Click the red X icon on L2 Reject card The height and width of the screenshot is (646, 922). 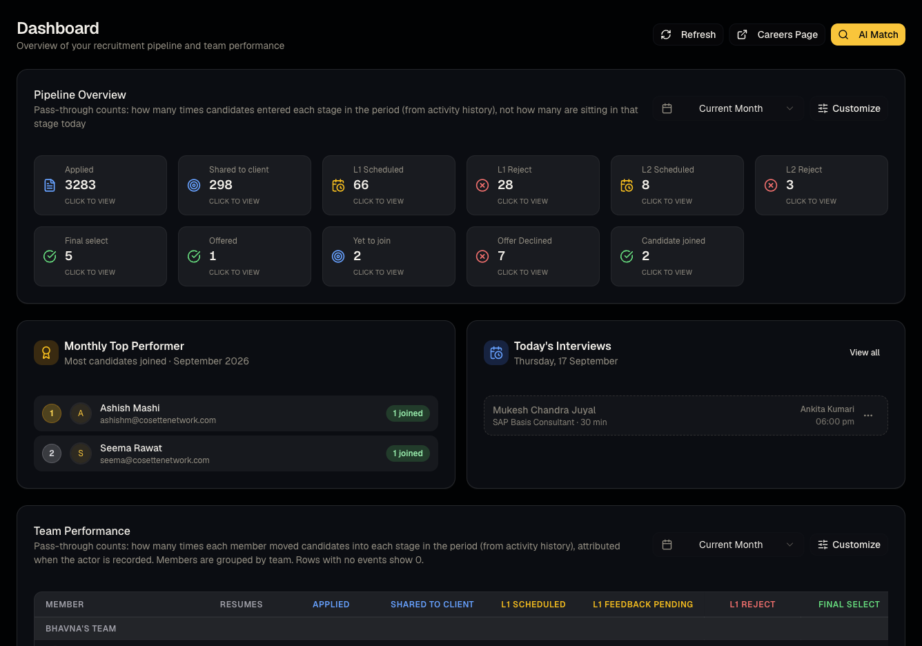[x=771, y=185]
